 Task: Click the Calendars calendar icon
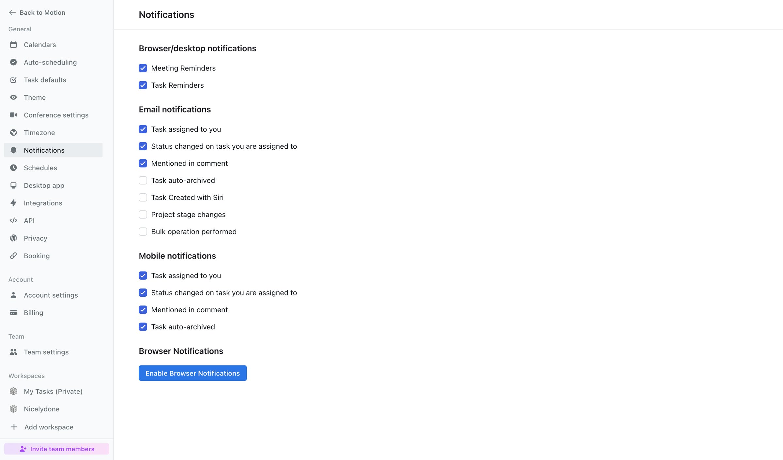click(x=13, y=45)
